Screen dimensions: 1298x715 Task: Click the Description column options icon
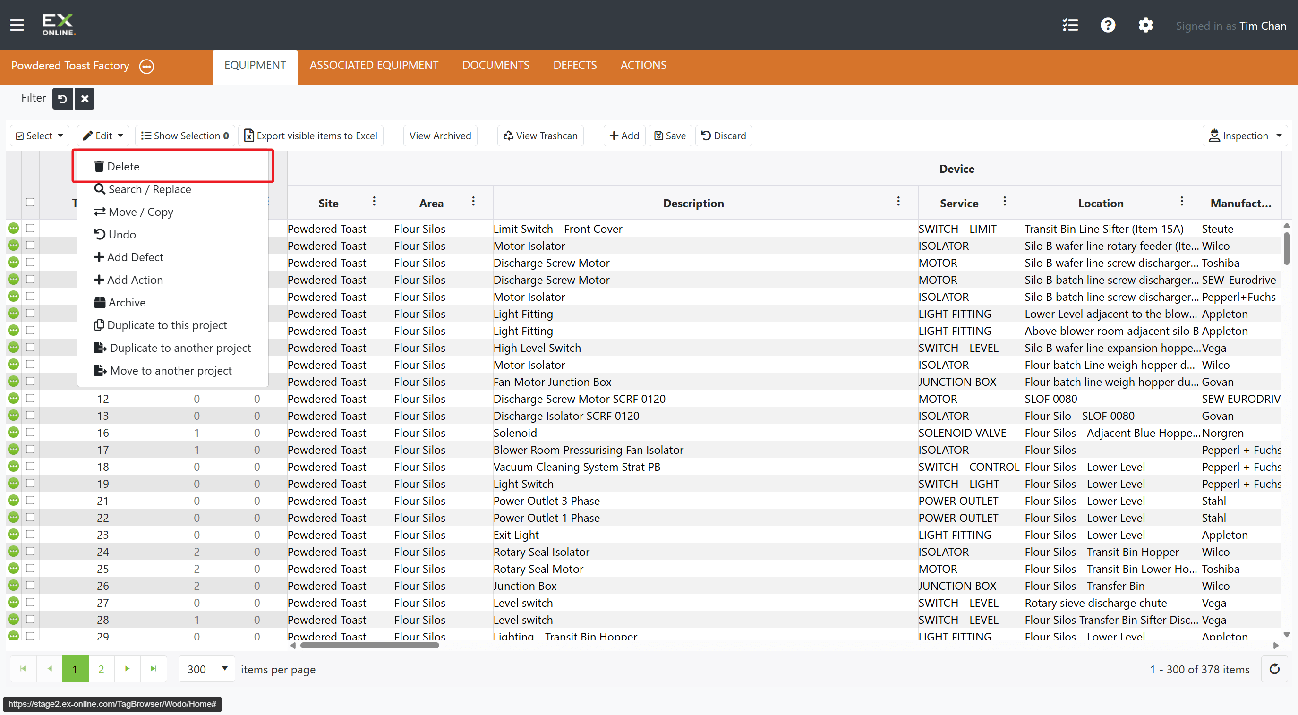pos(898,202)
